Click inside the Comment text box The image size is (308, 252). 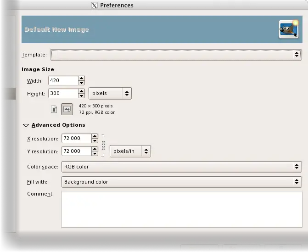181,209
